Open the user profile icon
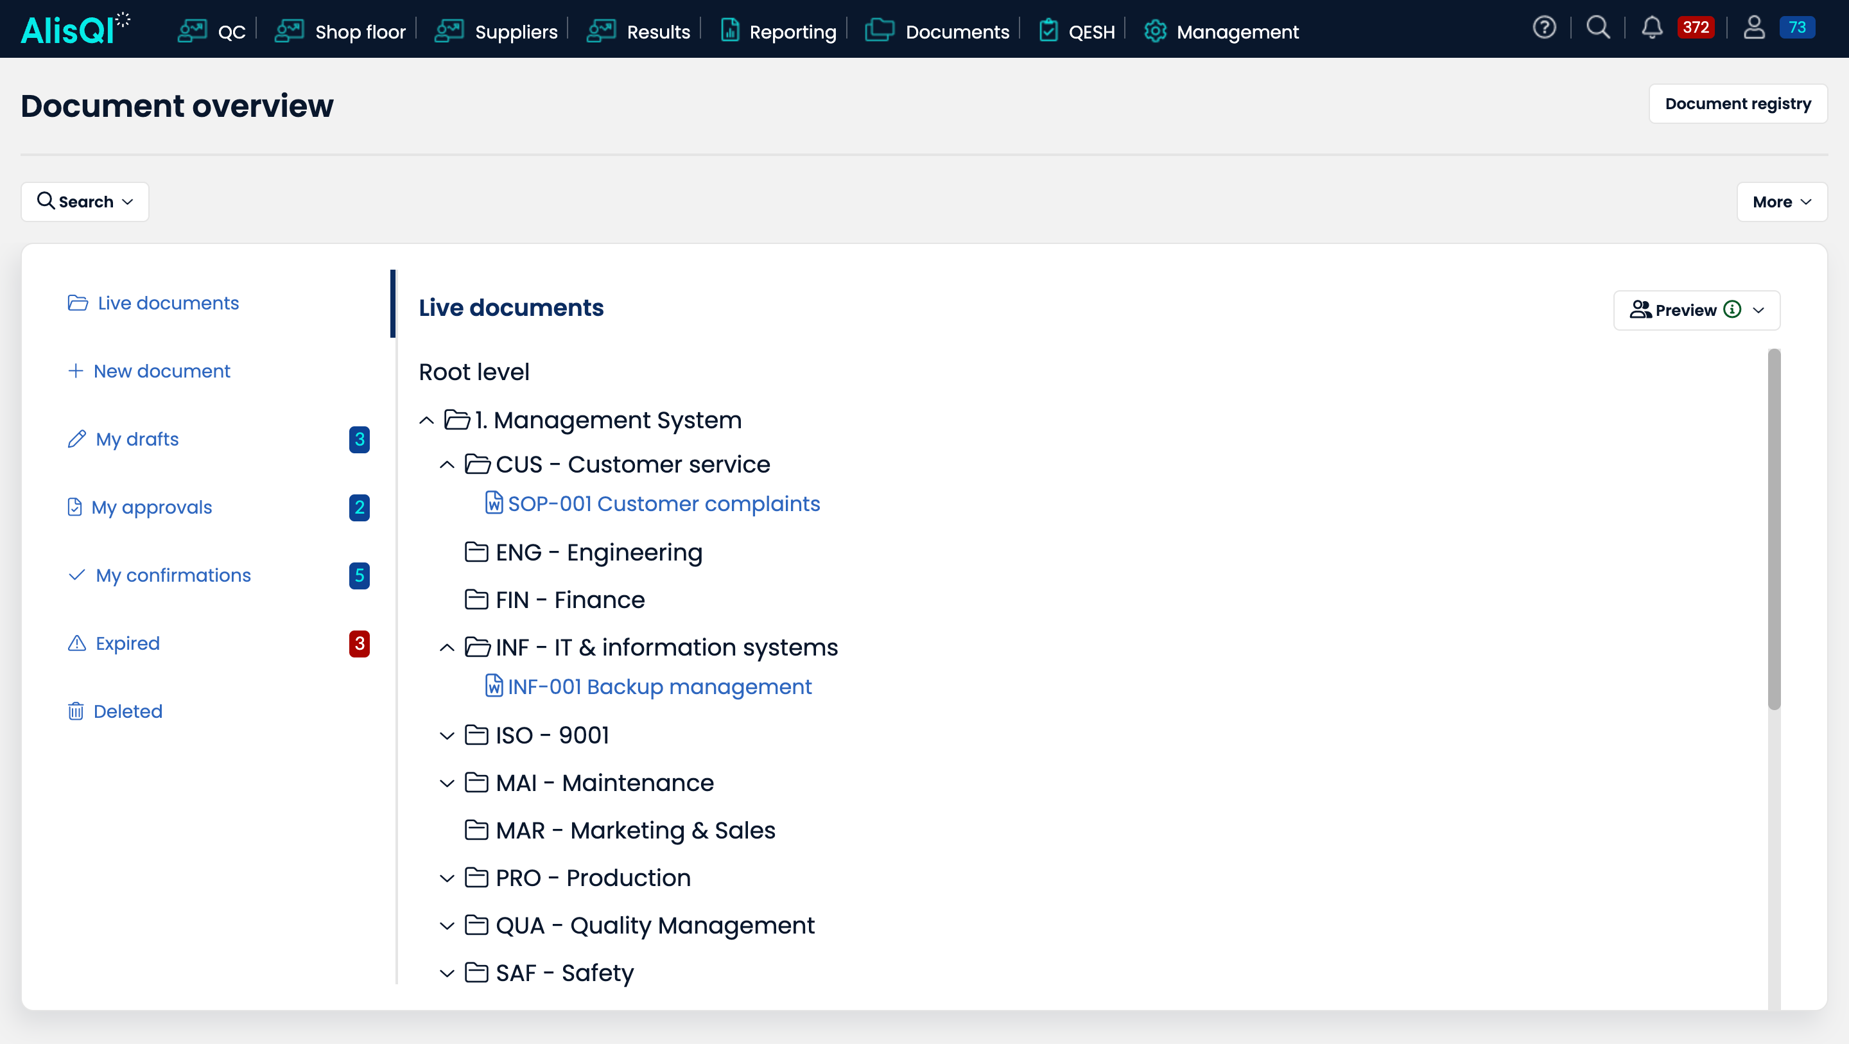 pos(1753,28)
